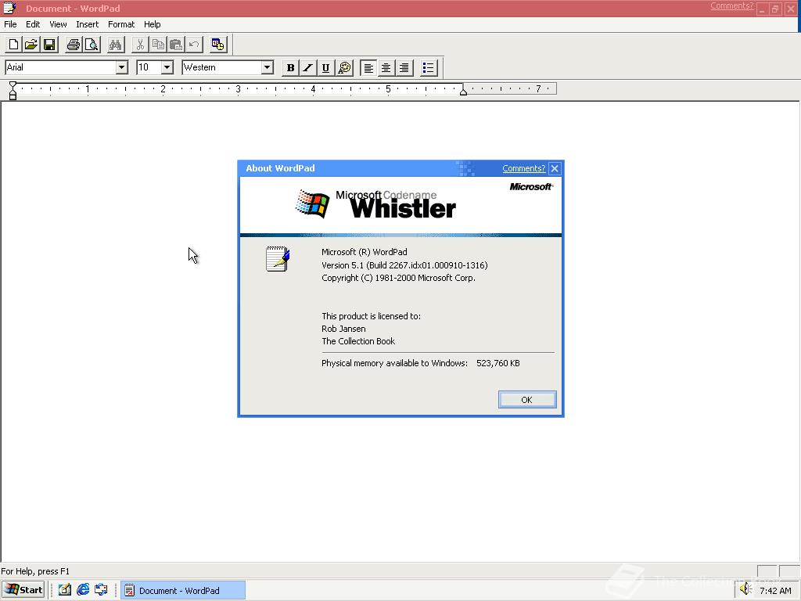This screenshot has height=601, width=801.
Task: Click the Windows flag logo in About dialog
Action: click(x=313, y=203)
